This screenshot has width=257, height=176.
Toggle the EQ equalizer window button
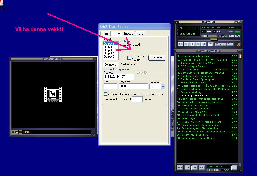pyautogui.click(x=231, y=36)
